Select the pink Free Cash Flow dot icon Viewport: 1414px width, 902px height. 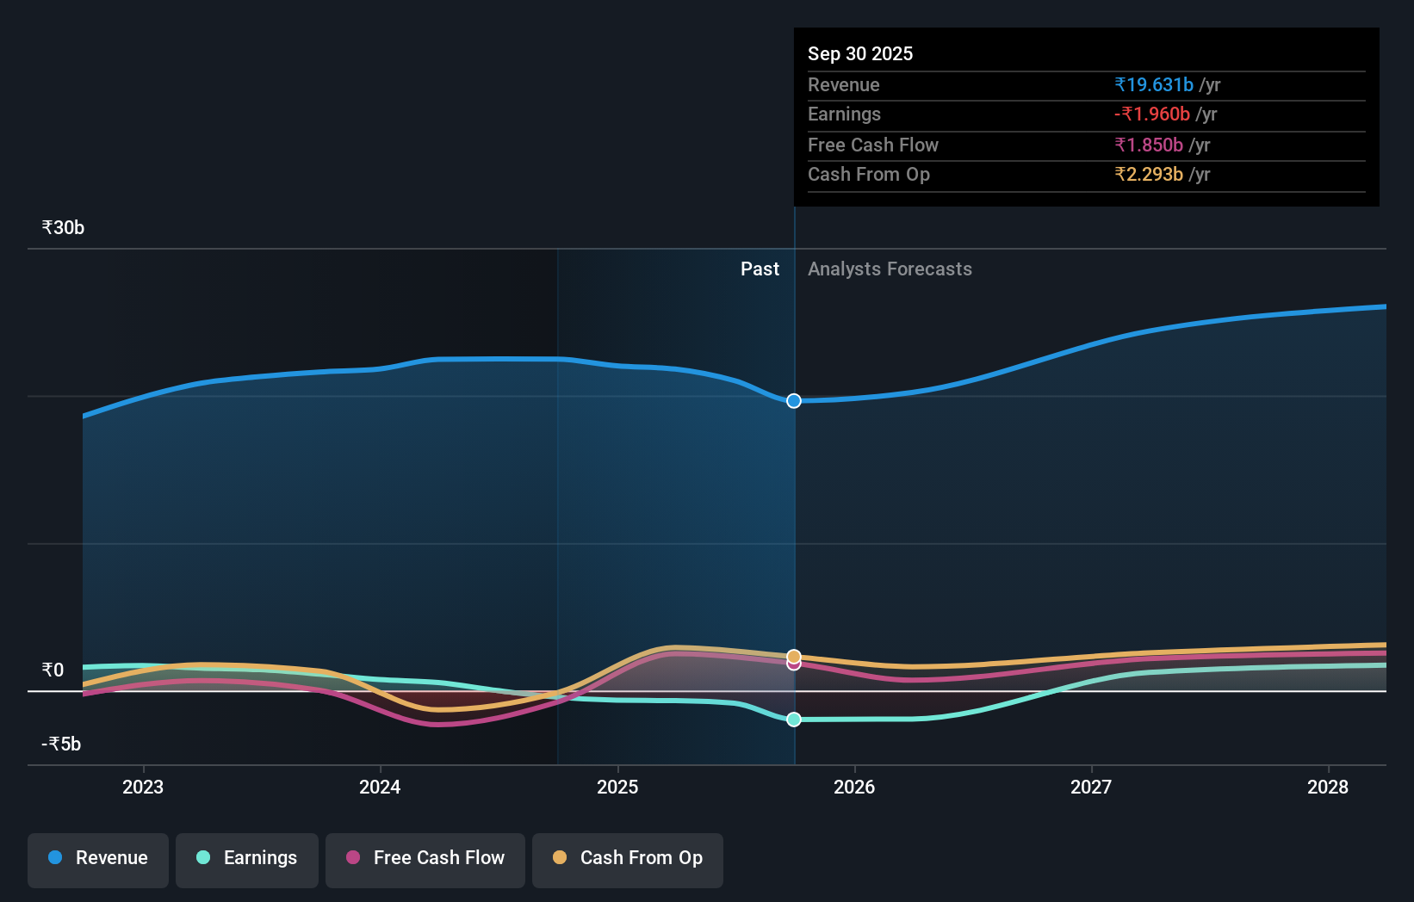pyautogui.click(x=353, y=858)
